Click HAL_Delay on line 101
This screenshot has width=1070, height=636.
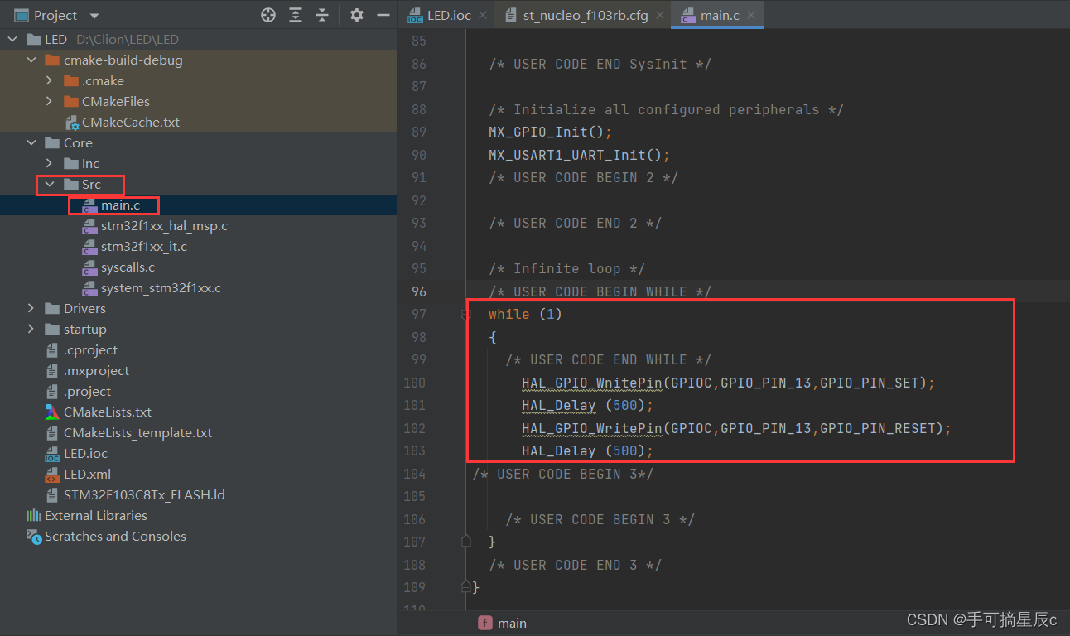(558, 405)
